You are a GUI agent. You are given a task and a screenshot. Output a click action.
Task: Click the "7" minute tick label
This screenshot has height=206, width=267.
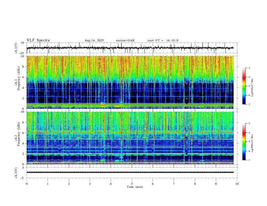click(x=174, y=184)
